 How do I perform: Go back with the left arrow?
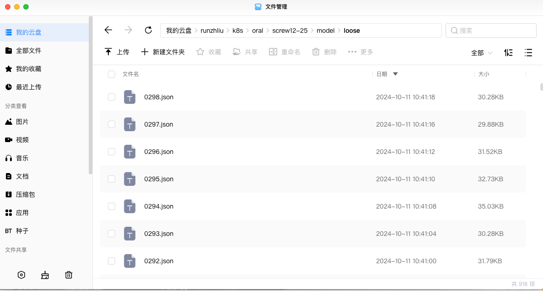tap(108, 30)
